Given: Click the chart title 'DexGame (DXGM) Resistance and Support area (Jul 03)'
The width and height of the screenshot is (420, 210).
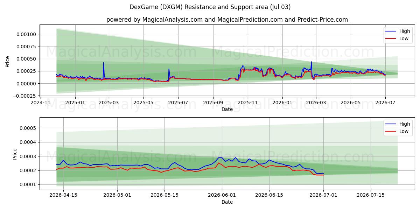Looking at the screenshot, I should [210, 7].
